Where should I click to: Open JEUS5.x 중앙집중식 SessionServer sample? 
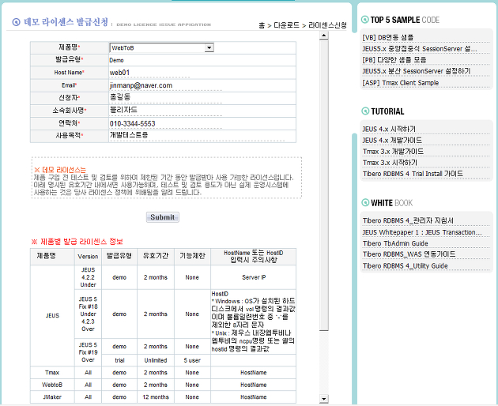click(420, 49)
